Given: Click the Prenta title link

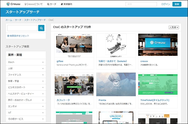Looking at the screenshot, I should pyautogui.click(x=102, y=100).
